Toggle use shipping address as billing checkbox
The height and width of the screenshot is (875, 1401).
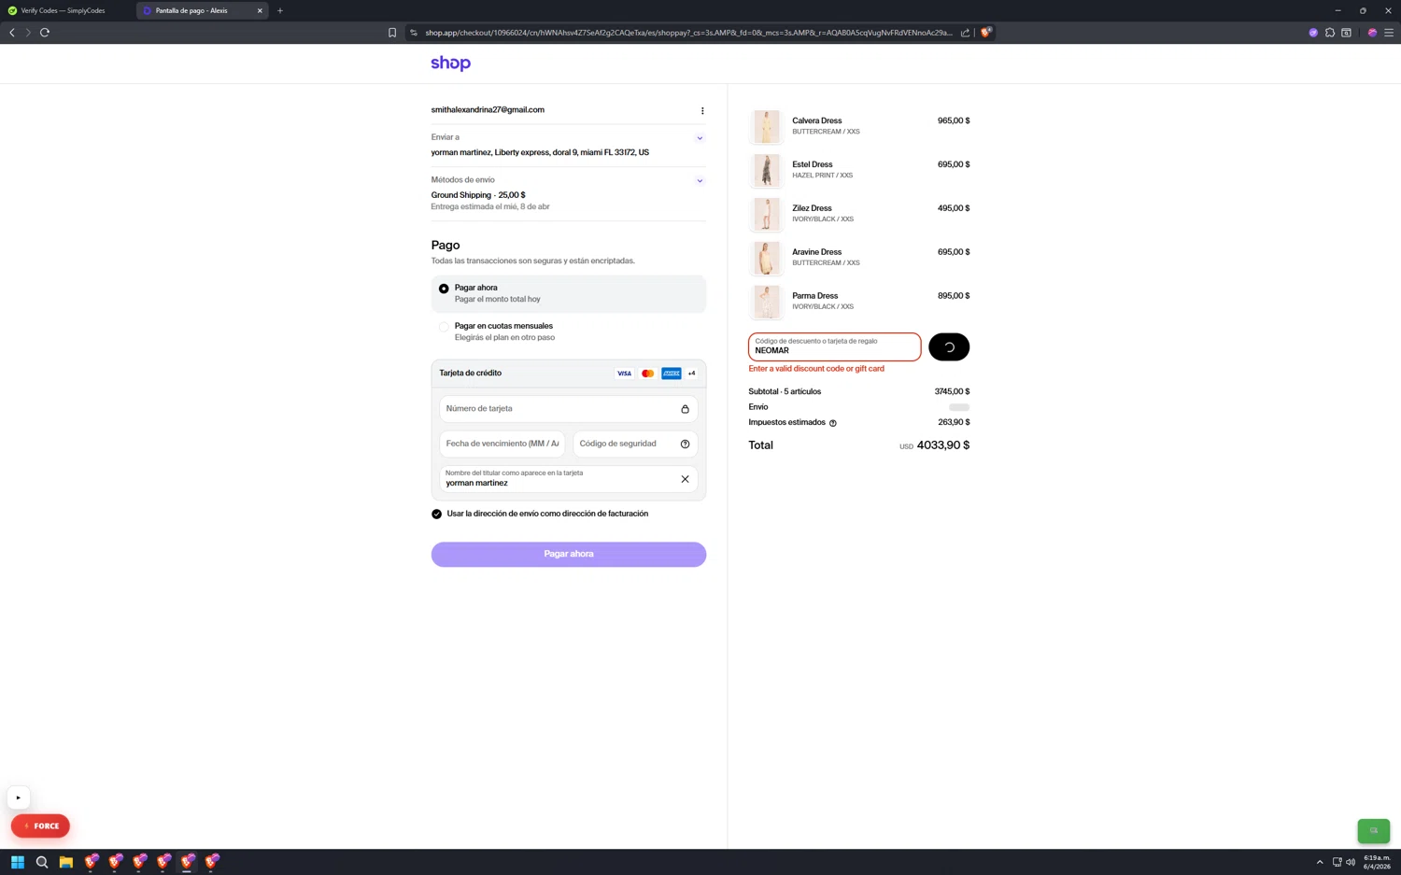point(436,515)
